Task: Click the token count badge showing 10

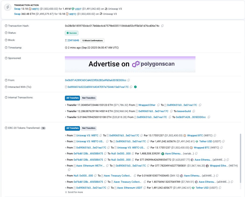Action: (x=43, y=128)
